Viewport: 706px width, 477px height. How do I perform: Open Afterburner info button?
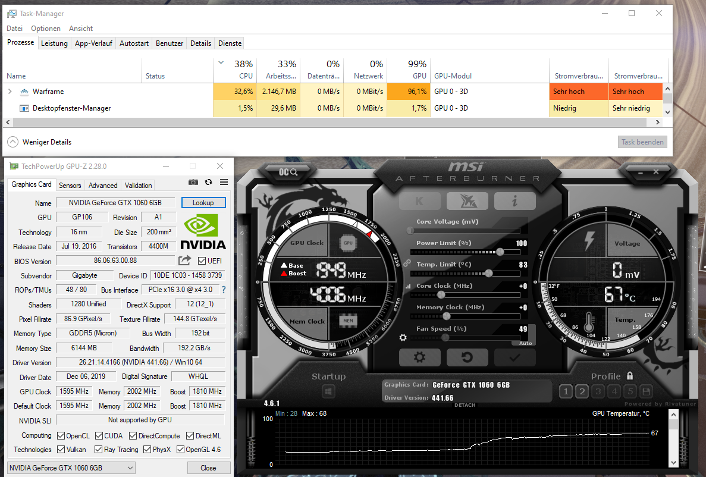pyautogui.click(x=514, y=201)
